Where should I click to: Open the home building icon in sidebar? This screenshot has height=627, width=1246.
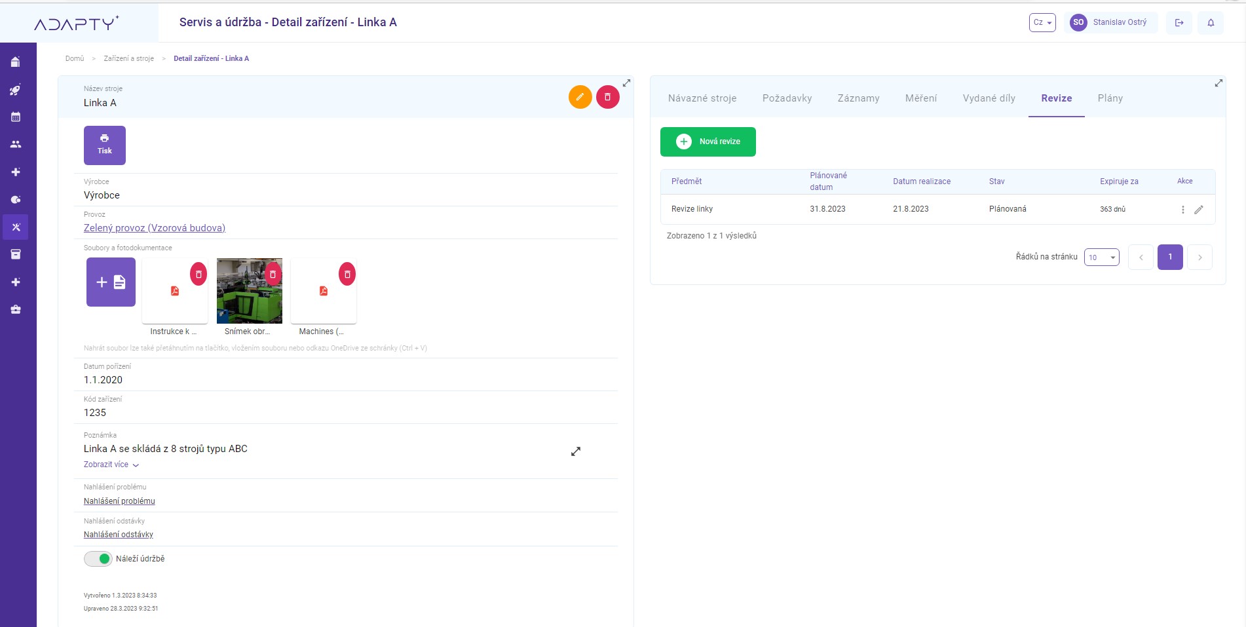coord(16,62)
